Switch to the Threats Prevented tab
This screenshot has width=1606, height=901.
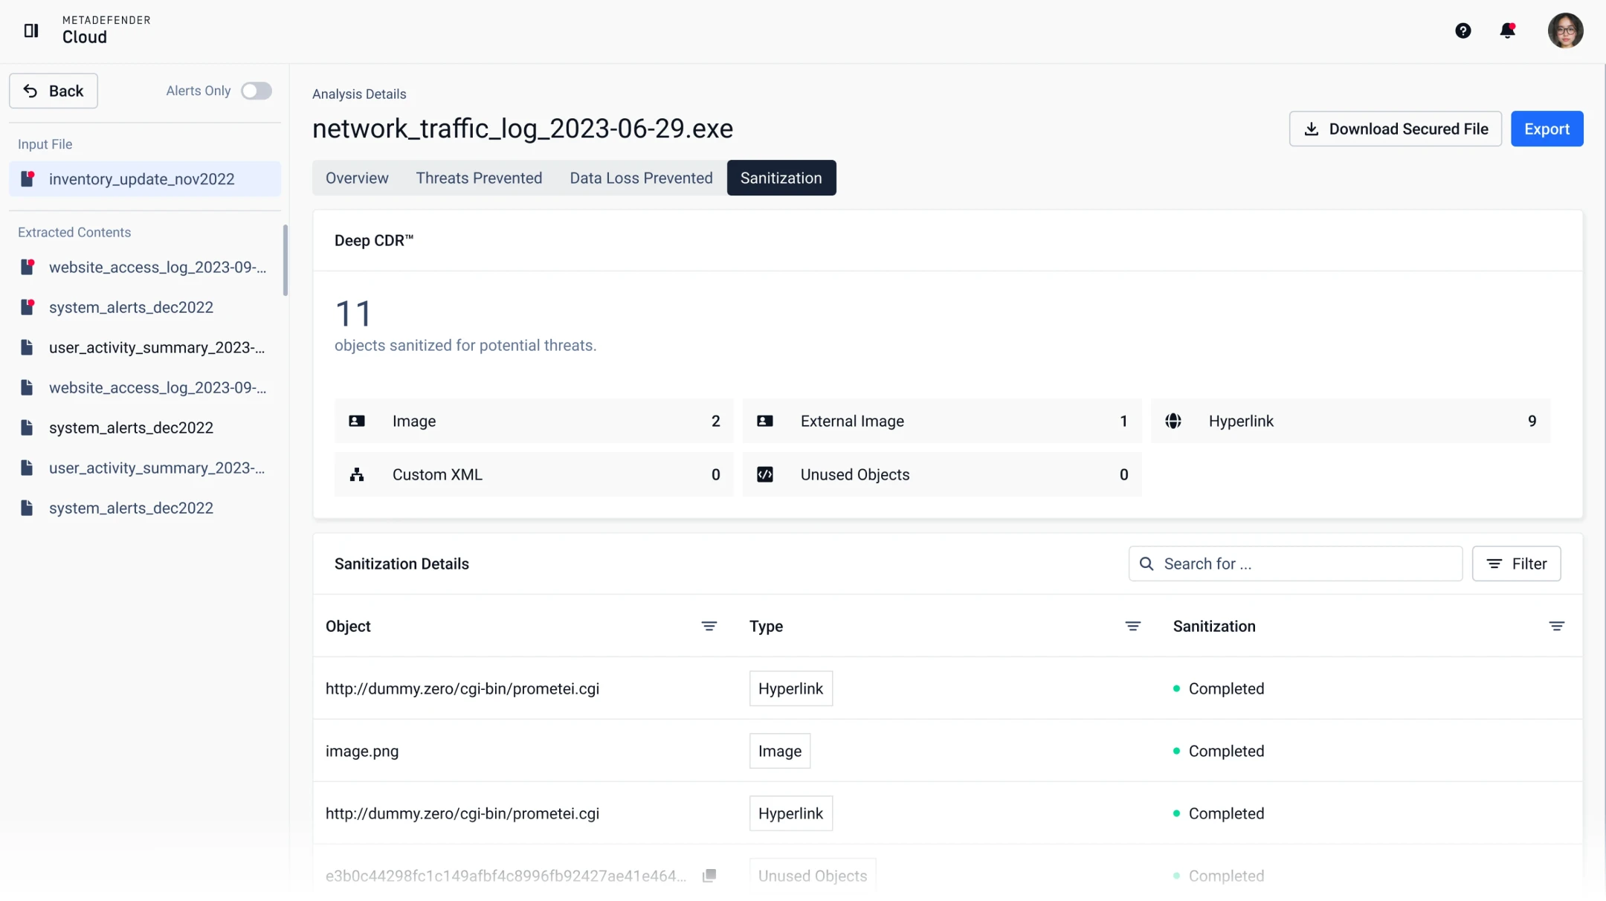point(479,178)
